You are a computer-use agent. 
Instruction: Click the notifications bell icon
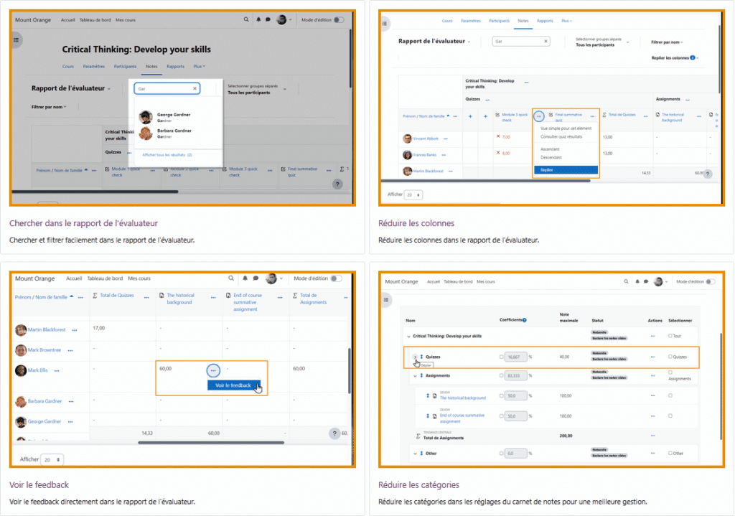click(x=258, y=19)
